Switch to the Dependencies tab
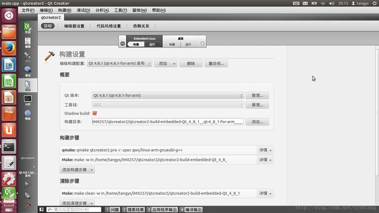Viewport: 379px width, 213px height. tap(141, 26)
